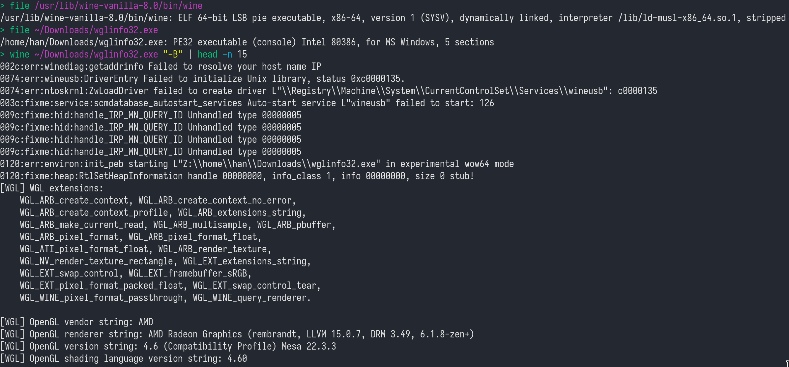Viewport: 789px width, 367px height.
Task: Click the "WGL extensions:" heading
Action: 66,188
